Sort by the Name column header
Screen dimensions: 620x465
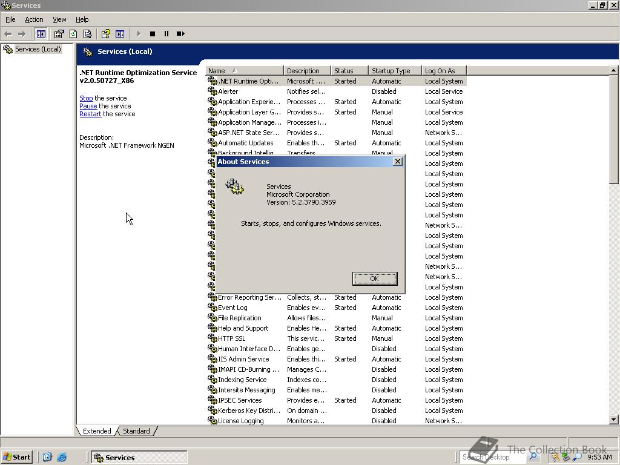coord(245,71)
